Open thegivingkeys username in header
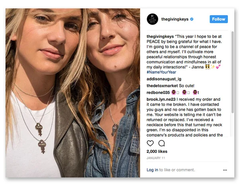This screenshot has width=239, height=185. [175, 19]
